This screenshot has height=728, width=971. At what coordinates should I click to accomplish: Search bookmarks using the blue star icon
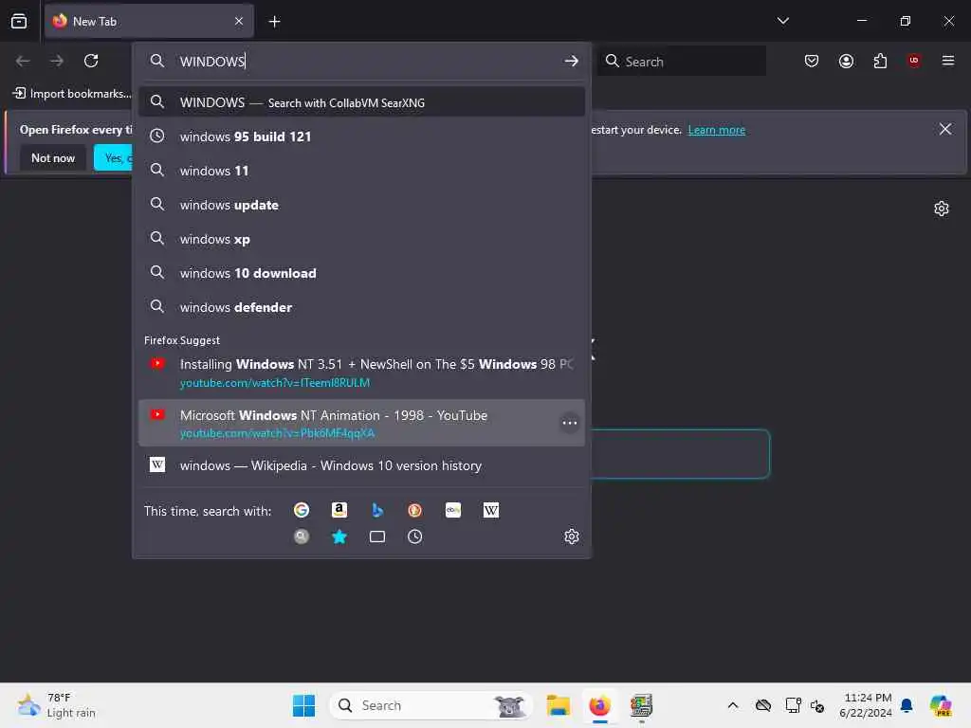click(x=339, y=537)
